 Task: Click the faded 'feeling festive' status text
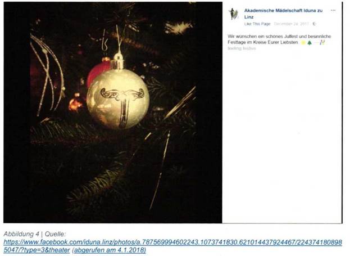coord(242,48)
